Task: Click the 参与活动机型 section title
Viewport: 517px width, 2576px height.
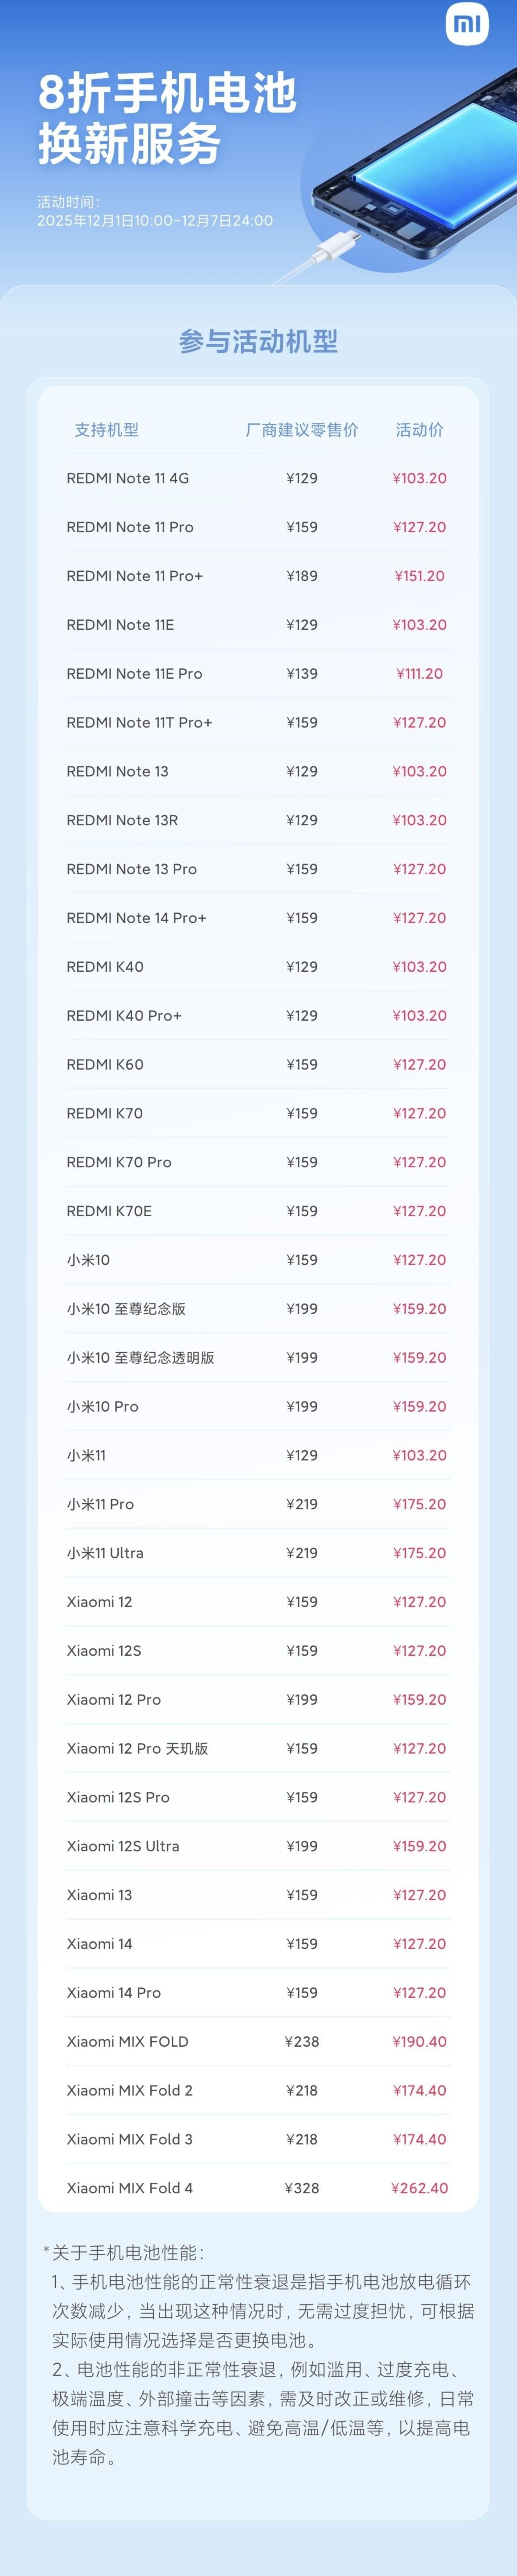Action: [258, 342]
